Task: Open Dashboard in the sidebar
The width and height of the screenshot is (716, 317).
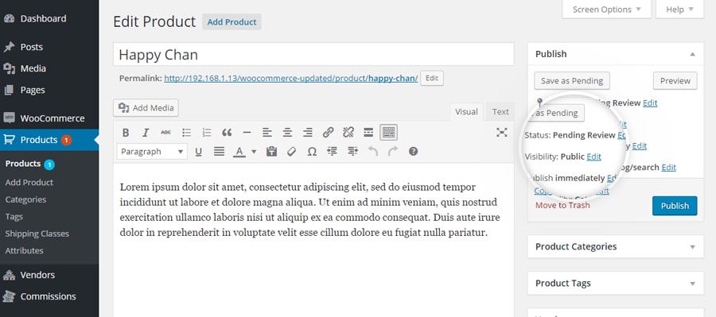Action: click(x=49, y=19)
